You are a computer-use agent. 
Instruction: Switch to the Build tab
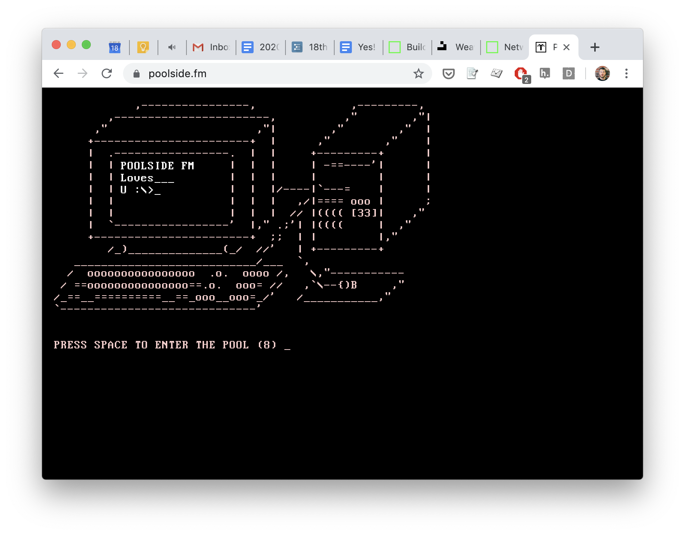coord(407,47)
